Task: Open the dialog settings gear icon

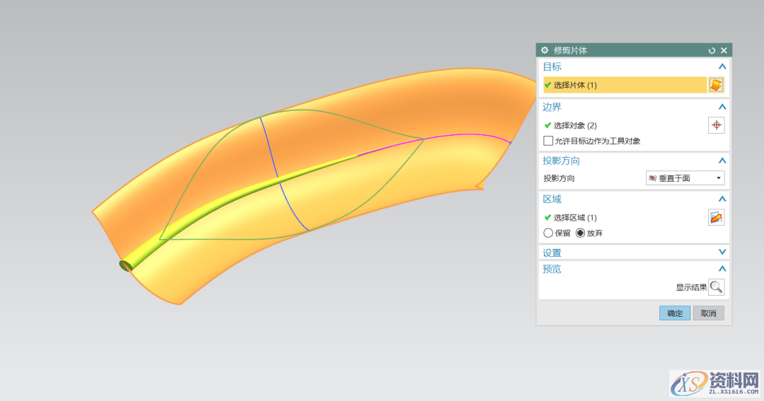Action: click(x=545, y=50)
